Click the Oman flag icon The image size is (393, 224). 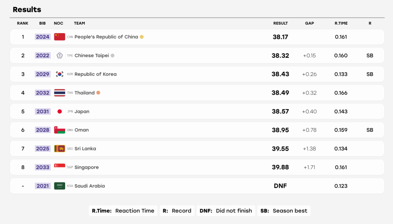pyautogui.click(x=59, y=130)
